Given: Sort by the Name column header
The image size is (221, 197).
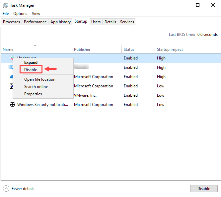Looking at the screenshot, I should [x=36, y=49].
